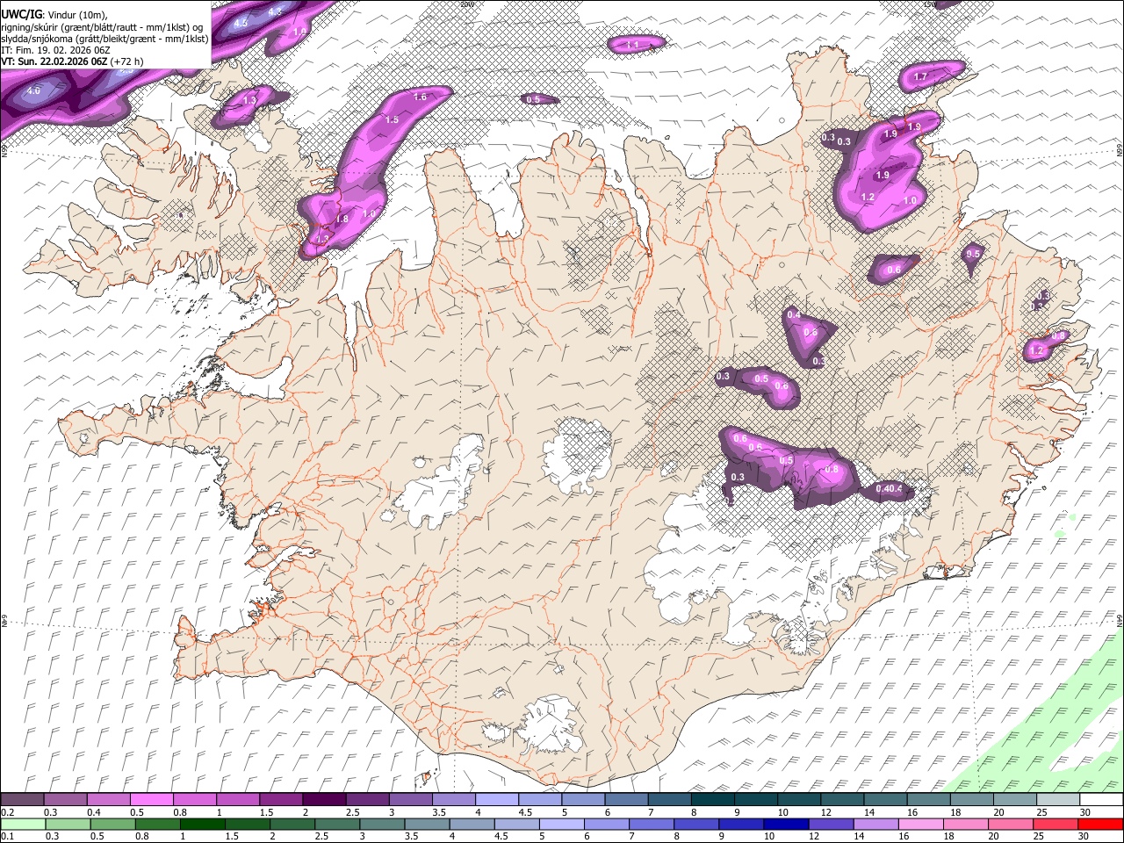Click the initial time text 'IT: Fim. 19. 02. 2026 06Z'
This screenshot has height=843, width=1124.
(x=56, y=50)
